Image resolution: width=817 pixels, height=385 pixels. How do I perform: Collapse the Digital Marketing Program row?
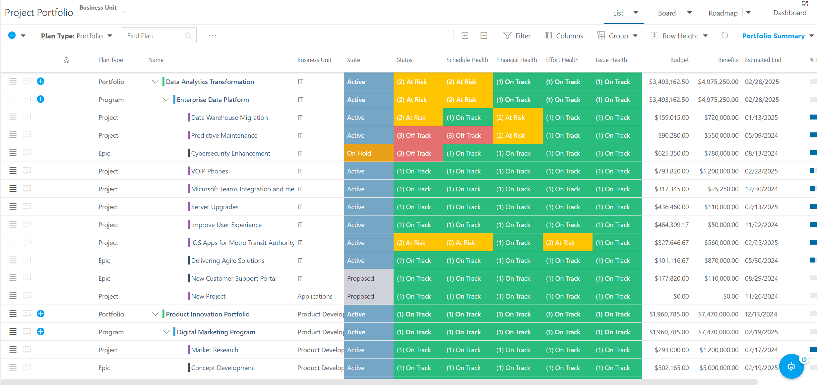(x=166, y=332)
